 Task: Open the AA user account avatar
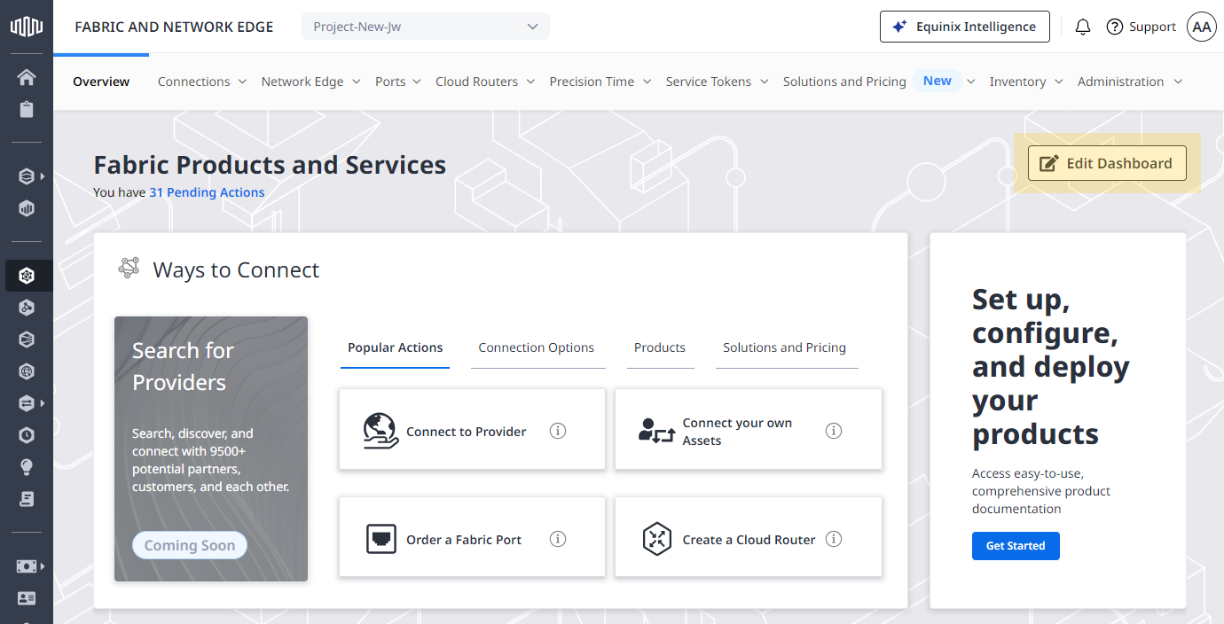click(x=1201, y=27)
